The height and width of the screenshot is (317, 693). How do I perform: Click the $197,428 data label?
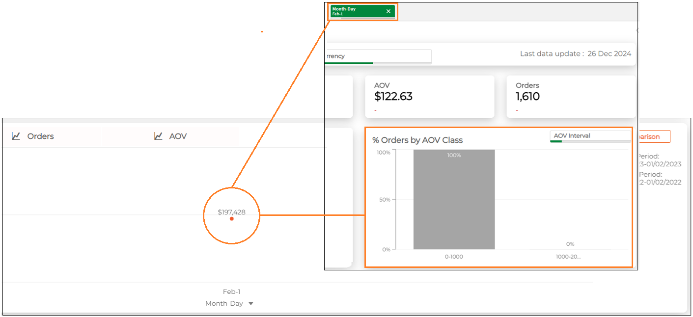point(231,212)
